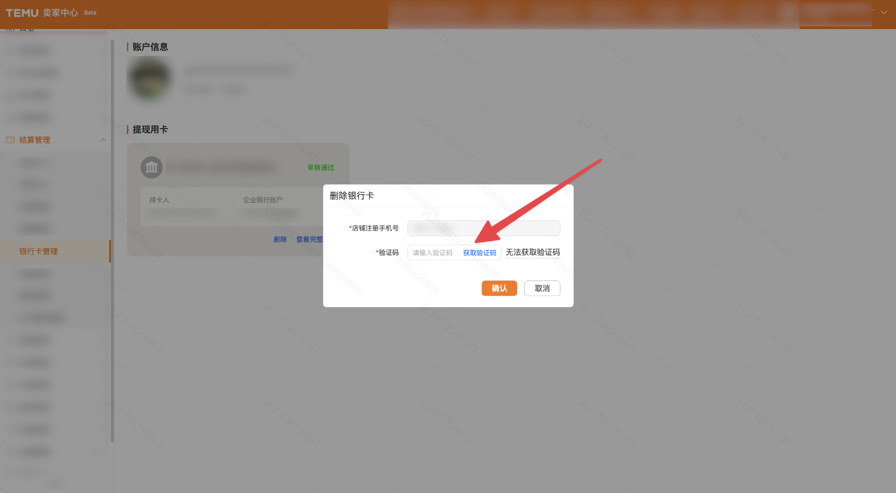
Task: Open the top-right account dropdown arrow
Action: click(884, 13)
